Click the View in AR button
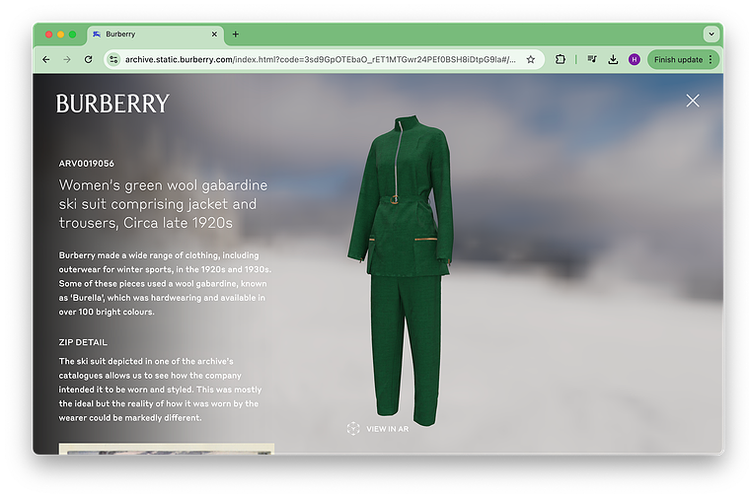 point(378,429)
